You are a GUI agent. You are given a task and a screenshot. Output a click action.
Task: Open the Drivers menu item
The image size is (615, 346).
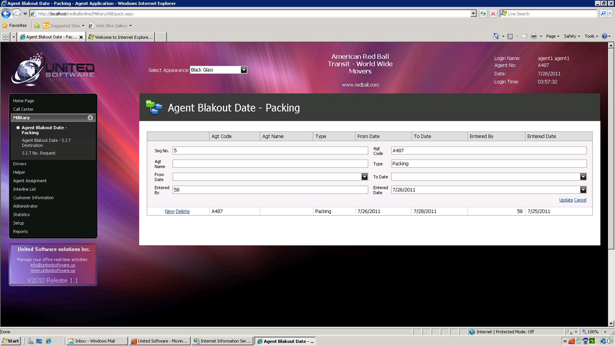coord(19,164)
